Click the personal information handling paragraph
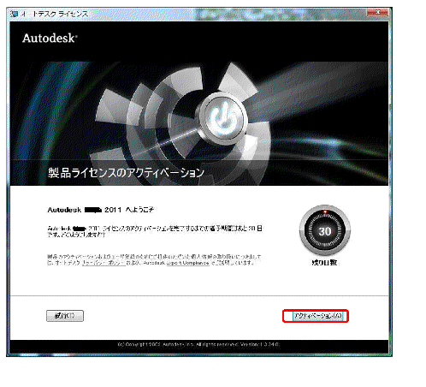Viewport: 426px width, 387px height. click(154, 259)
